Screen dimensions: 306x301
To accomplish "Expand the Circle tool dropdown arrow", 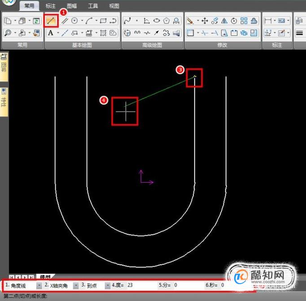I will tap(82, 21).
